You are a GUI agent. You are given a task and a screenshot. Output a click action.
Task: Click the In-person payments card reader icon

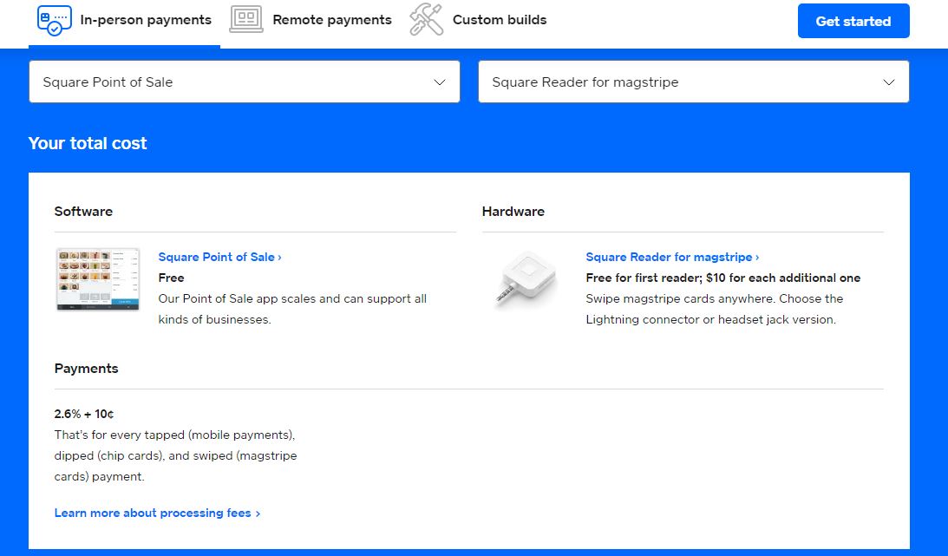tap(55, 21)
